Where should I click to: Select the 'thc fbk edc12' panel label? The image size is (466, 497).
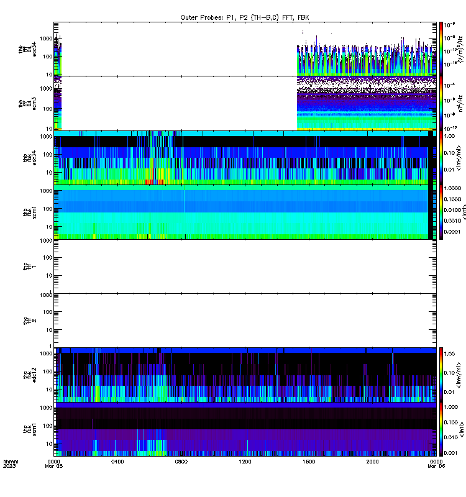coord(29,375)
